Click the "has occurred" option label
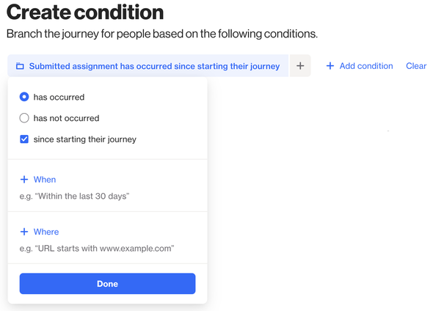This screenshot has width=433, height=311. [59, 97]
